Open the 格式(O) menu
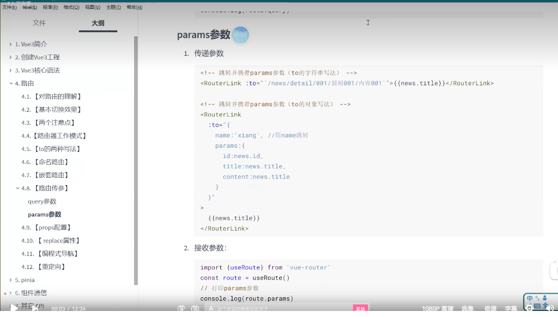558x317 pixels. 71,7
